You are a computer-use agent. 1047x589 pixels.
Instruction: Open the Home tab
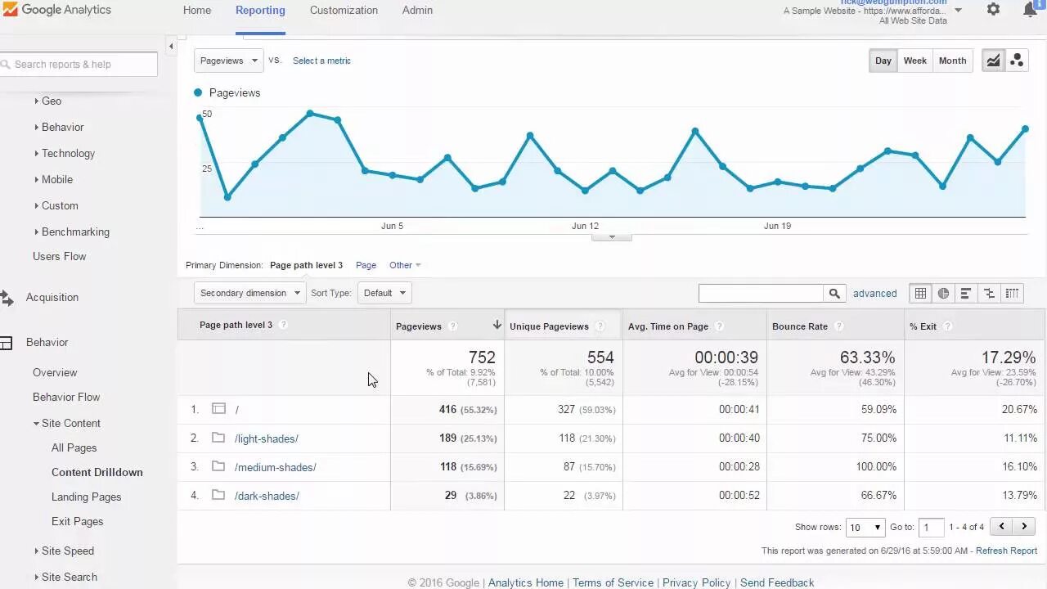pyautogui.click(x=197, y=11)
